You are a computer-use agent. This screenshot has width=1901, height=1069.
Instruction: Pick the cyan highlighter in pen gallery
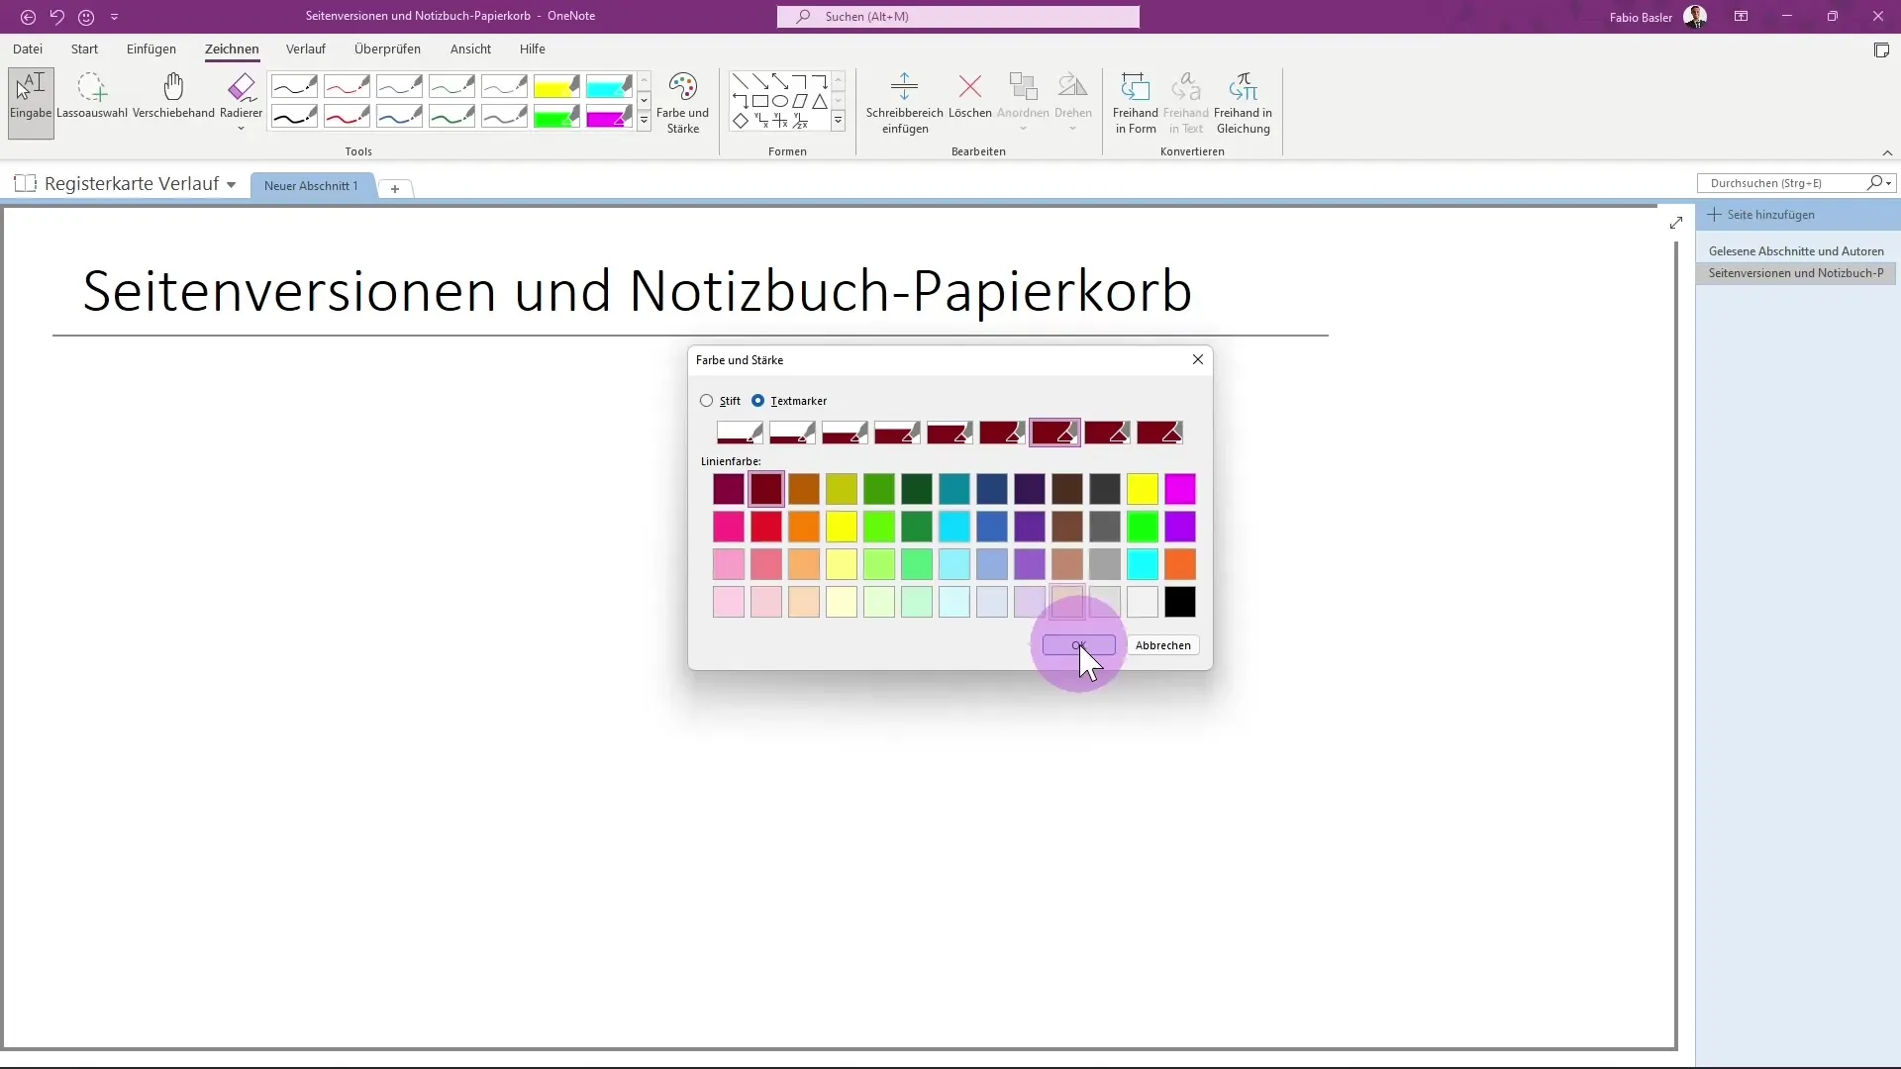[609, 86]
